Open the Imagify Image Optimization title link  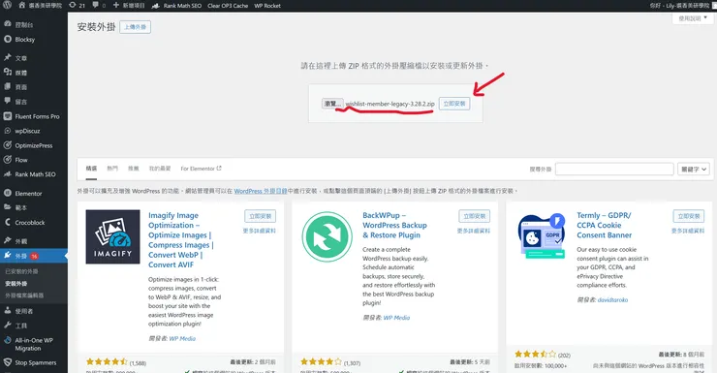point(180,240)
